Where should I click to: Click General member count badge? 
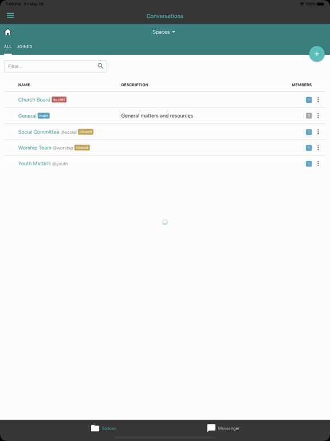click(x=309, y=115)
